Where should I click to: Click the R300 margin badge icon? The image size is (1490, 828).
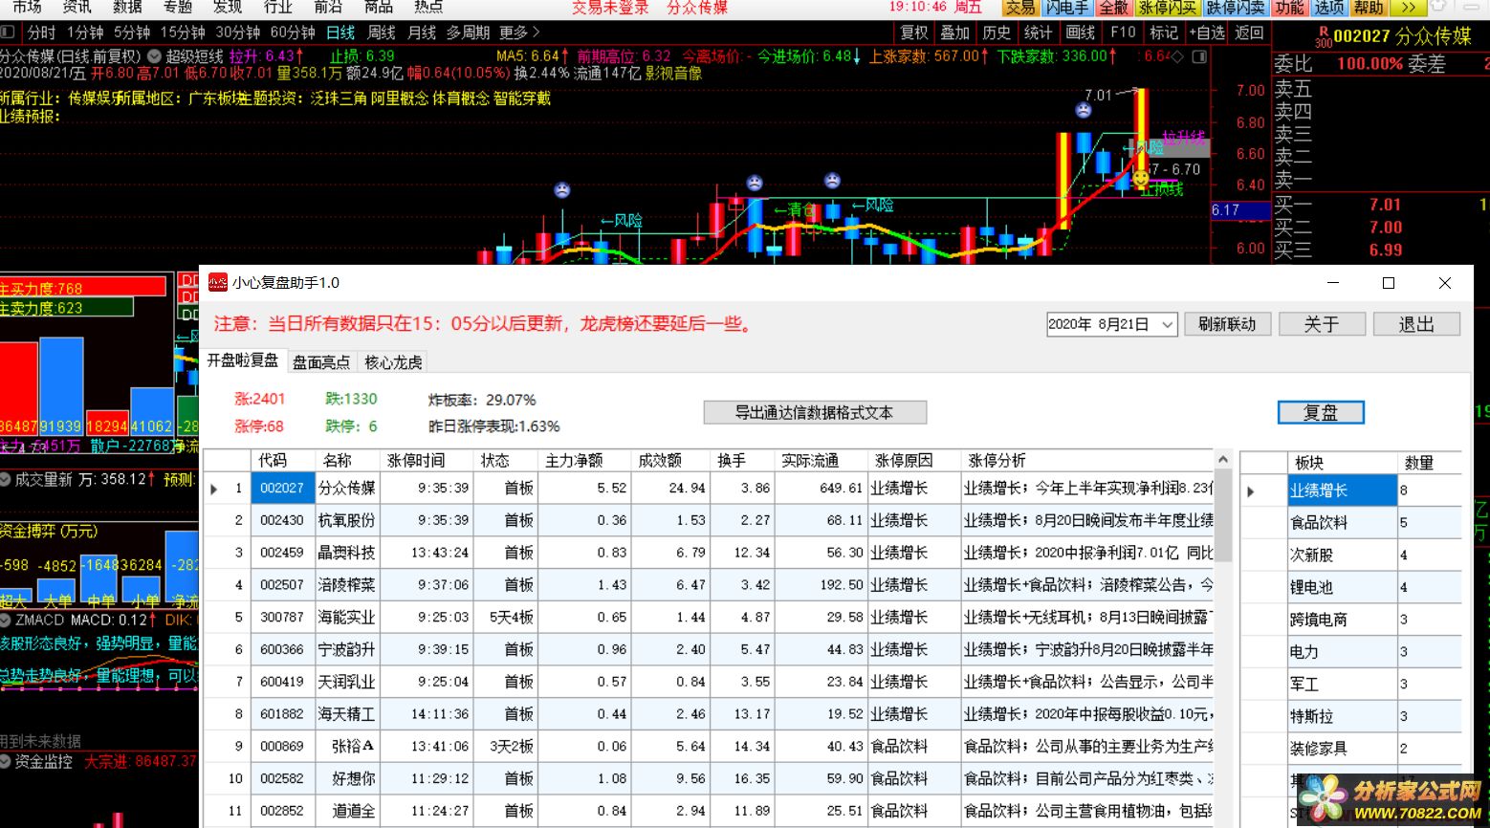(x=1323, y=37)
